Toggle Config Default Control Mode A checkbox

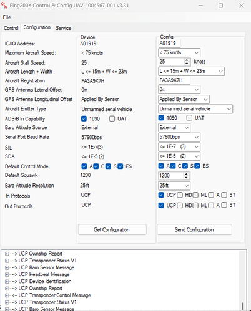pyautogui.click(x=161, y=166)
